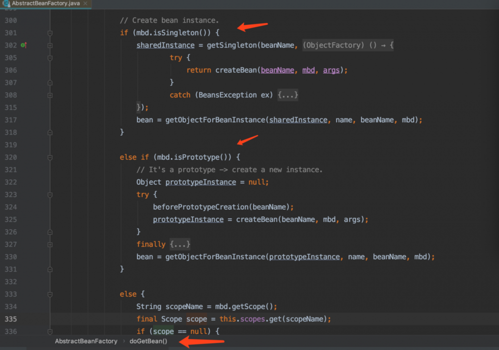The image size is (499, 350).
Task: Collapse the else block at line 333
Action: tap(50, 294)
